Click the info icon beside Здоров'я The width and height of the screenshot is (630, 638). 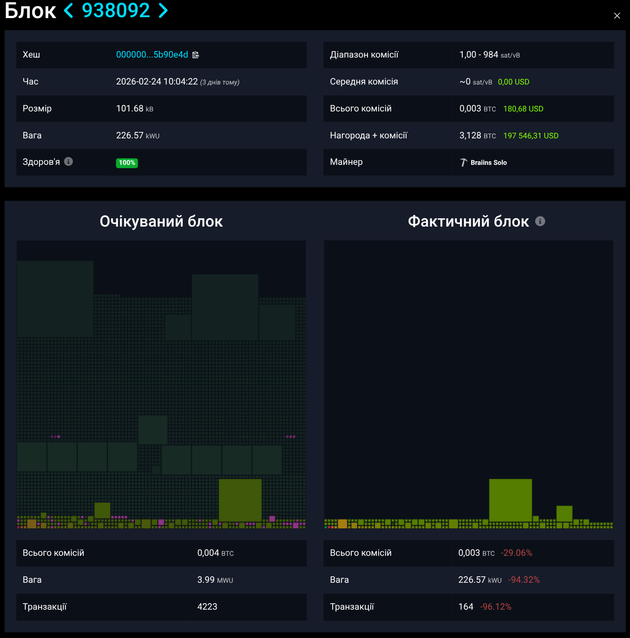(x=68, y=162)
